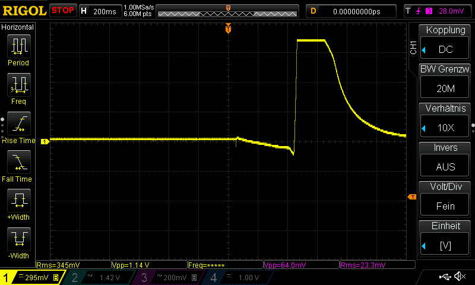Viewport: 475px width, 285px height.
Task: Select the +Width measurement icon
Action: [x=19, y=201]
